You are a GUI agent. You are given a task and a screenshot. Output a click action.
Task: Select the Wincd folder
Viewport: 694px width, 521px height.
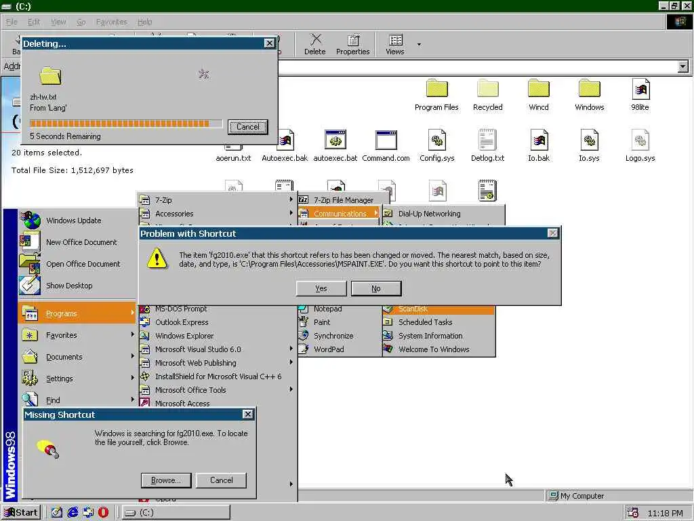pos(538,95)
